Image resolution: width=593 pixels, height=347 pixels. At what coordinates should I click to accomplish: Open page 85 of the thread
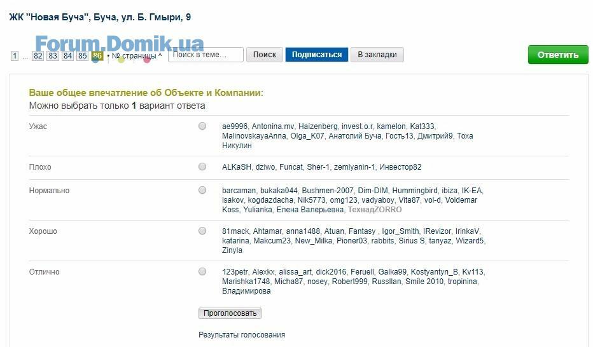click(x=83, y=56)
